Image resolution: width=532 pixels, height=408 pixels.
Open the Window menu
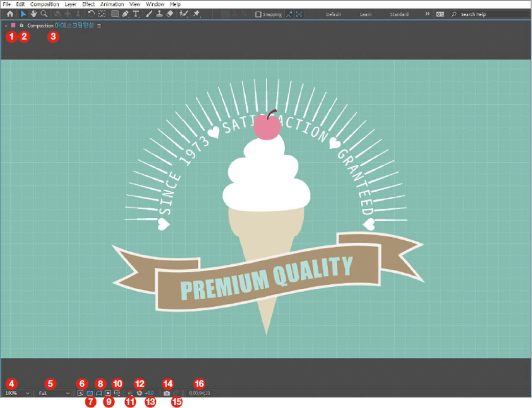[155, 4]
